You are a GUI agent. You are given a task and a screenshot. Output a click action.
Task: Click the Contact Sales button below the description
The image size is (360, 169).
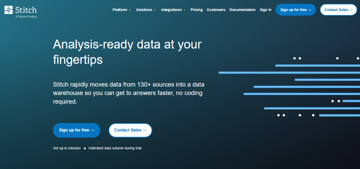pyautogui.click(x=130, y=130)
